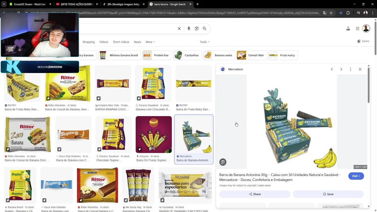The width and height of the screenshot is (377, 212).
Task: Switch to News results tab
Action: pyautogui.click(x=138, y=42)
